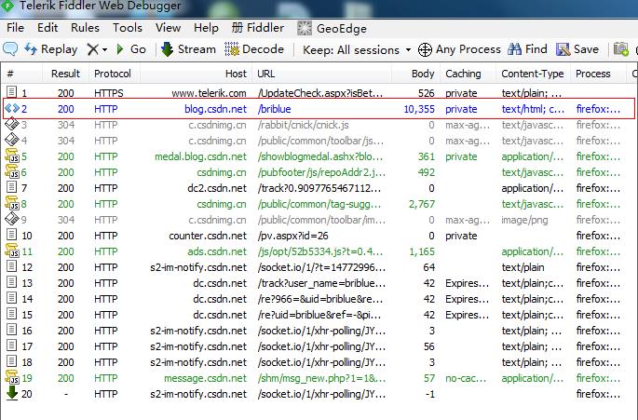Screen dimensions: 638x420
Task: Click URL /rabbit/cnick/cnick.js
Action: 303,125
